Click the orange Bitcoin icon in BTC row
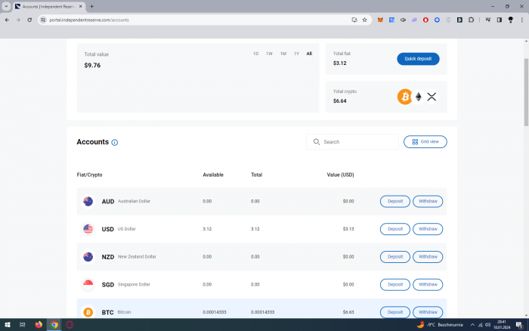529x331 pixels. [x=88, y=312]
